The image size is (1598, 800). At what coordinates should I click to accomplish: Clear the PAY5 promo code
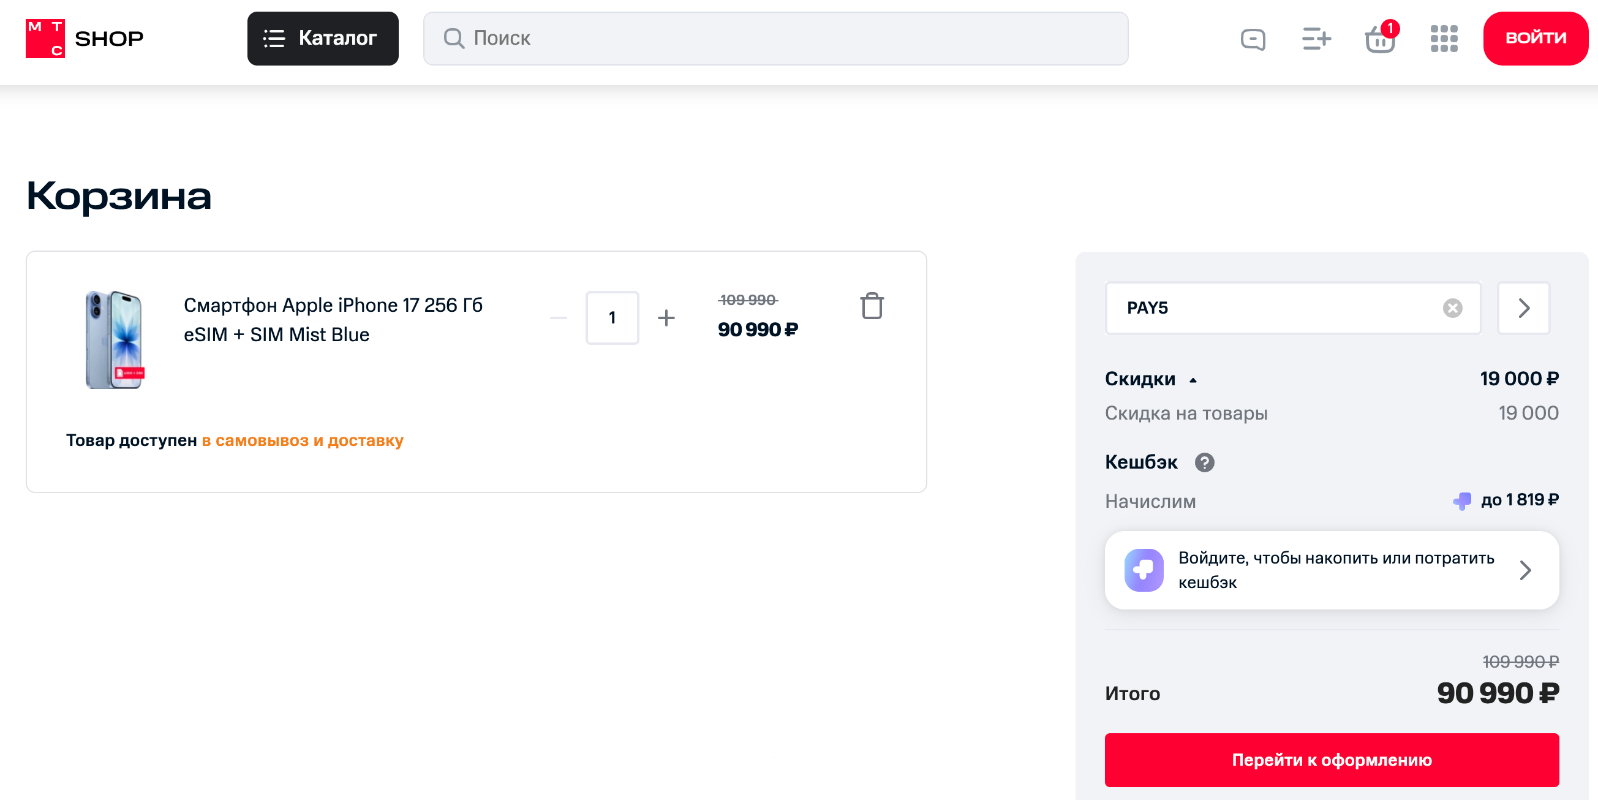[x=1452, y=308]
